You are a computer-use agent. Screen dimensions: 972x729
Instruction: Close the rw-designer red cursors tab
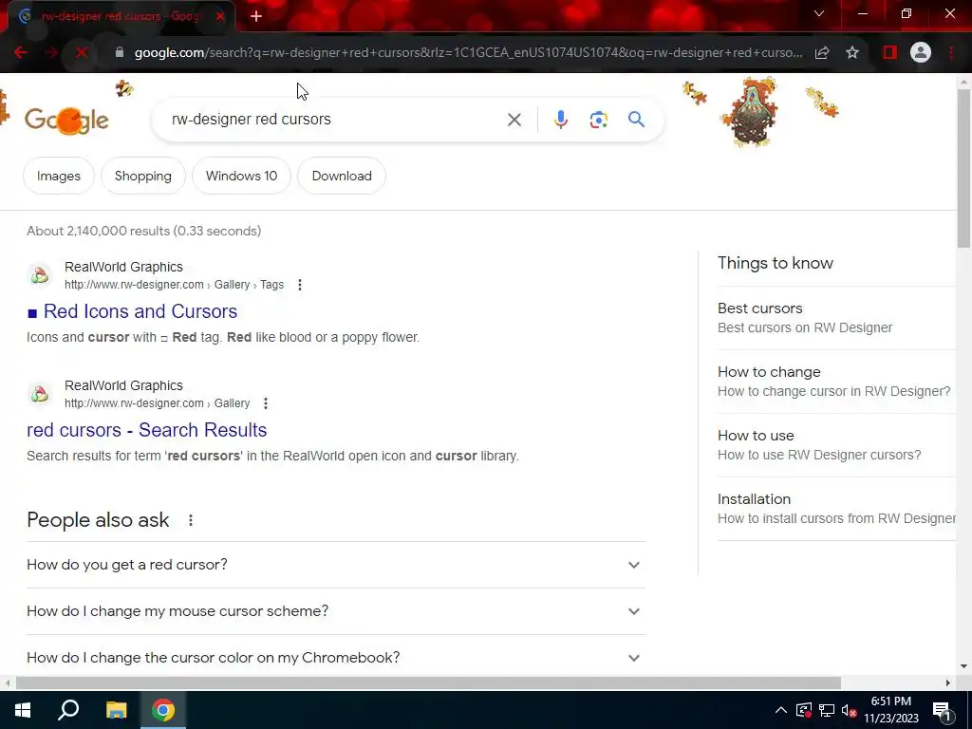(x=220, y=16)
